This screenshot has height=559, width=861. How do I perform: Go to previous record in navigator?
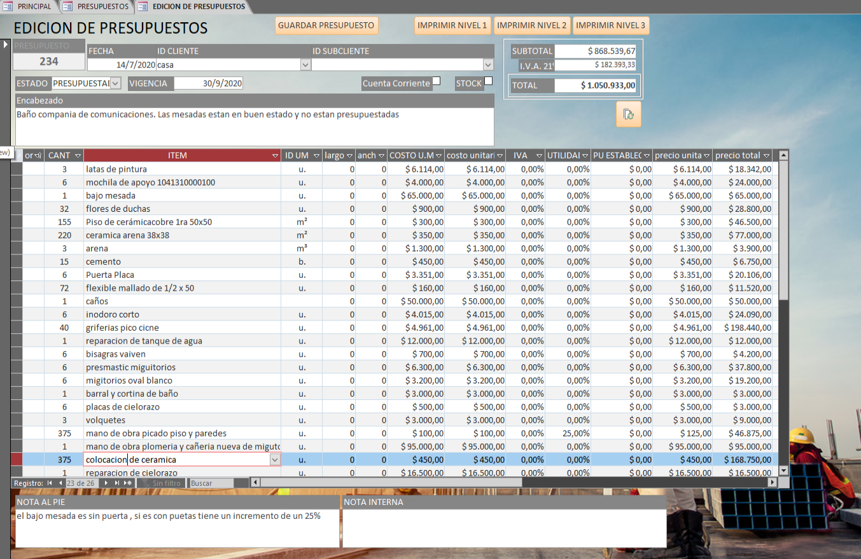tap(60, 483)
